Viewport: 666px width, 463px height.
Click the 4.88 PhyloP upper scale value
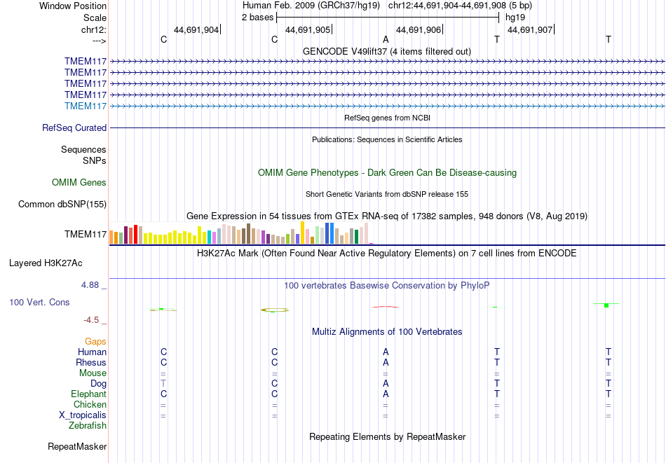click(x=90, y=285)
